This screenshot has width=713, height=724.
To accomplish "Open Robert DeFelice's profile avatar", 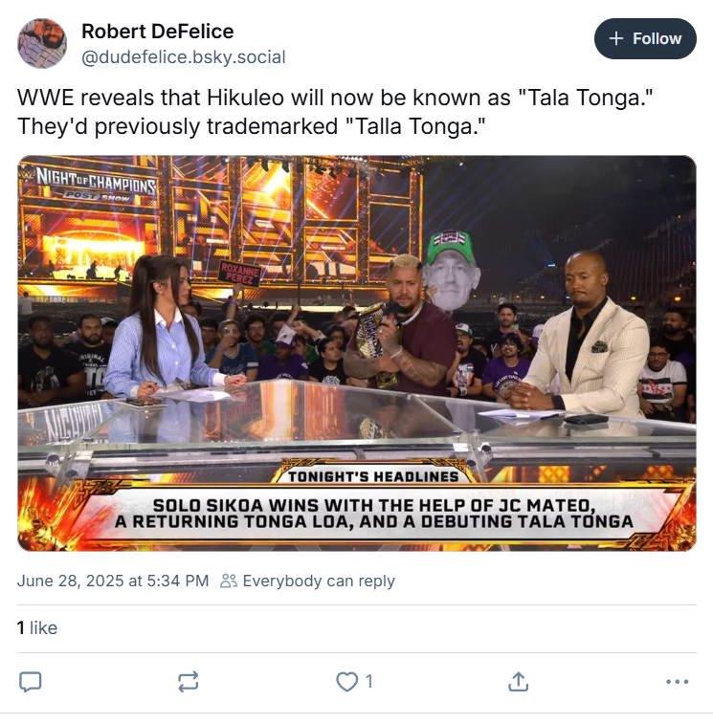I will [42, 43].
